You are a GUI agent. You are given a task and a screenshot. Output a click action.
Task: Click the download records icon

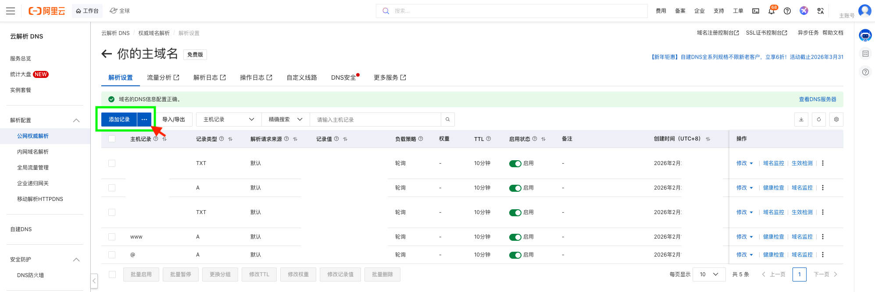pos(801,120)
